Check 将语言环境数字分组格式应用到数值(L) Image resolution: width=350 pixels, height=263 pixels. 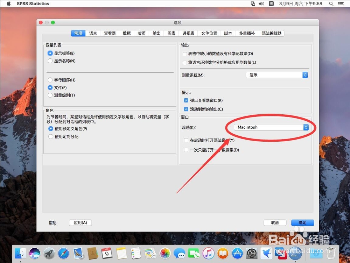tap(184, 63)
